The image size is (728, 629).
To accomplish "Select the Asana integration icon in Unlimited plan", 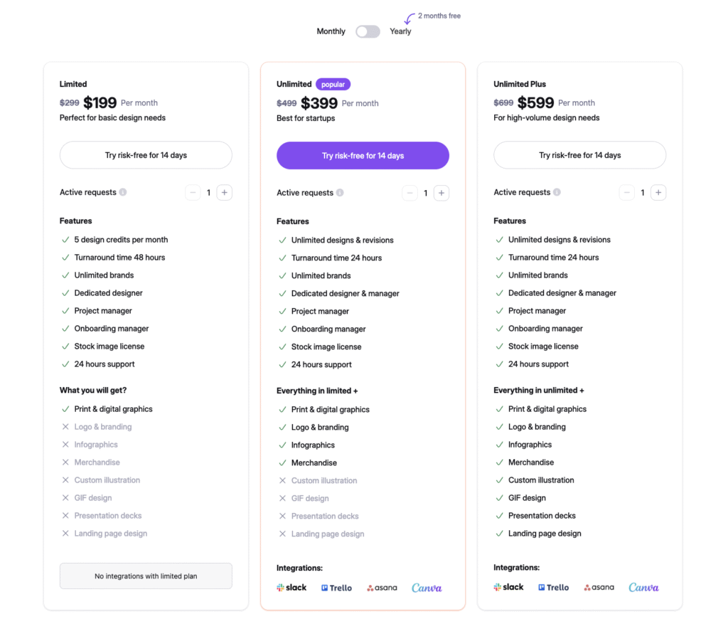I will click(382, 587).
